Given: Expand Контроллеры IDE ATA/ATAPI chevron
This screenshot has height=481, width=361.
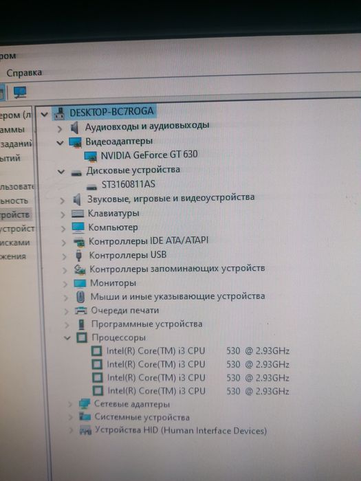Looking at the screenshot, I should pos(63,243).
